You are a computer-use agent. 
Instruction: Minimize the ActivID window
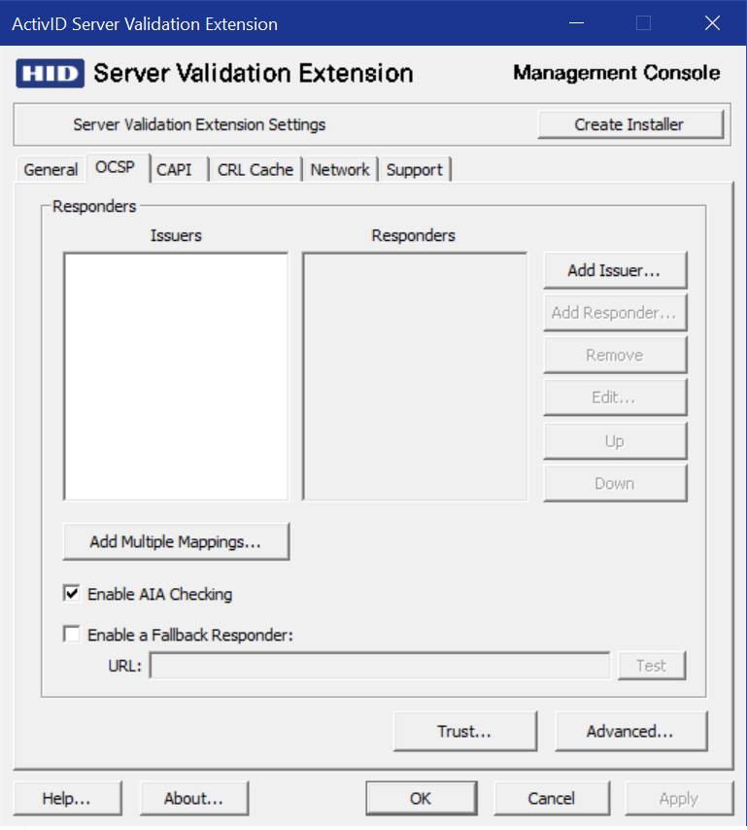pos(576,22)
